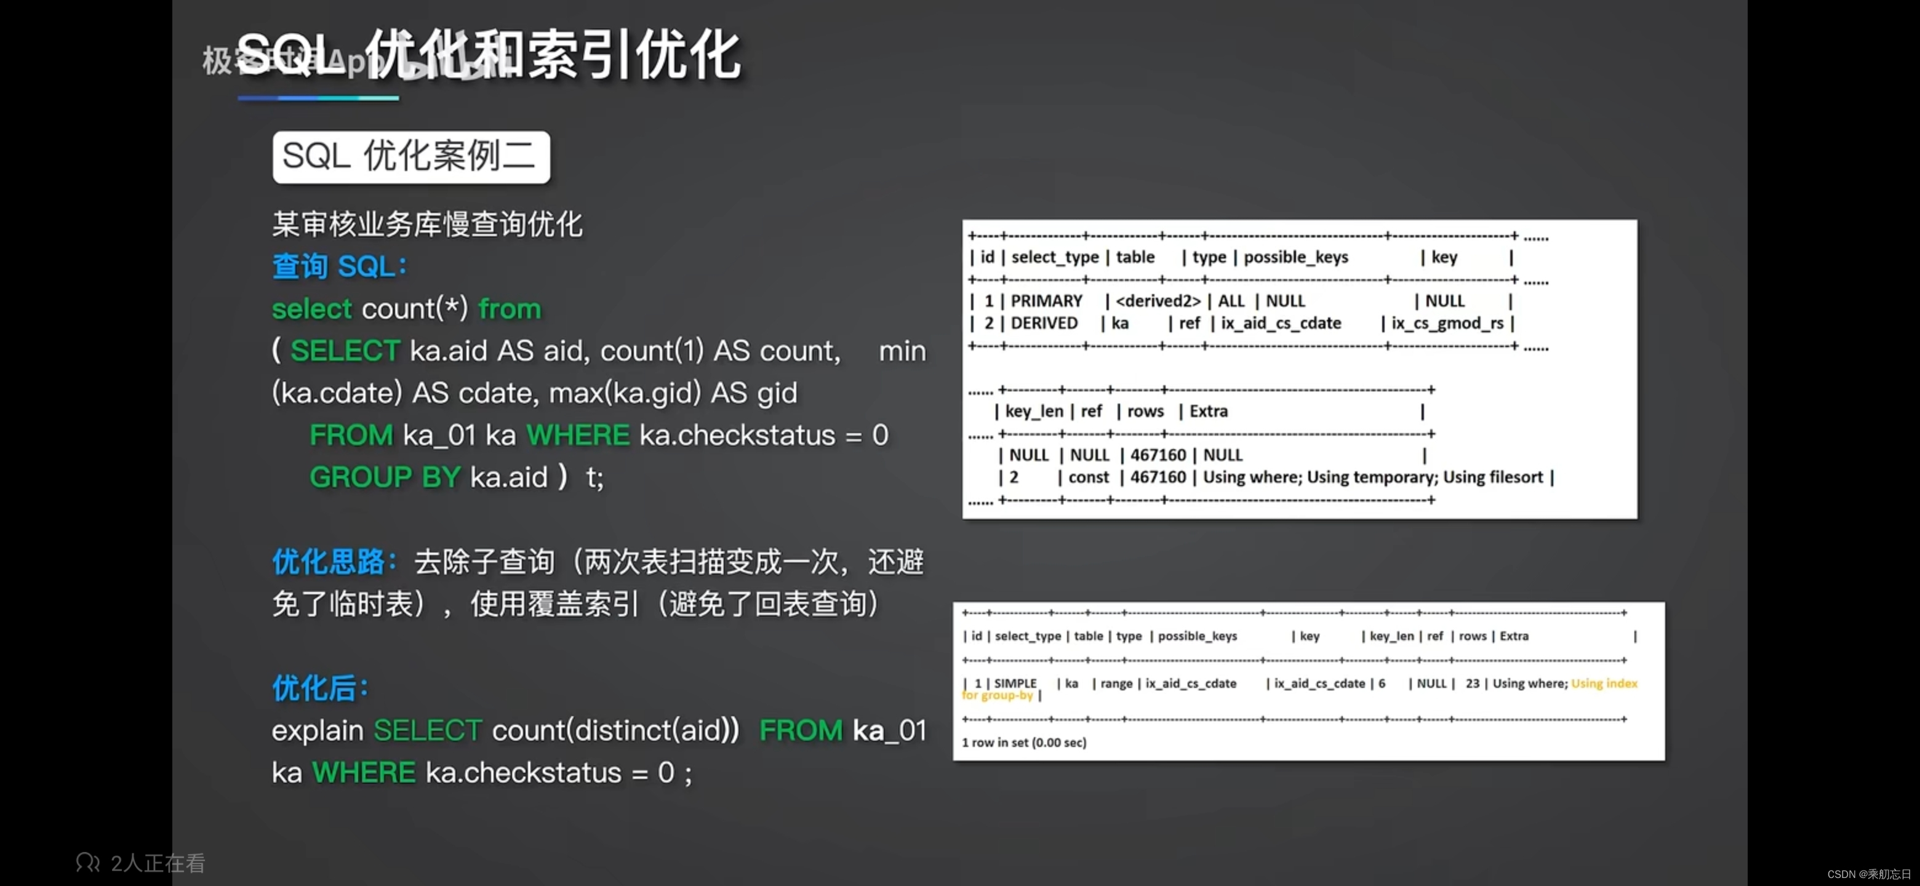The height and width of the screenshot is (886, 1920).
Task: Click '1 row in set (0.00 sec)' text
Action: [x=1023, y=742]
